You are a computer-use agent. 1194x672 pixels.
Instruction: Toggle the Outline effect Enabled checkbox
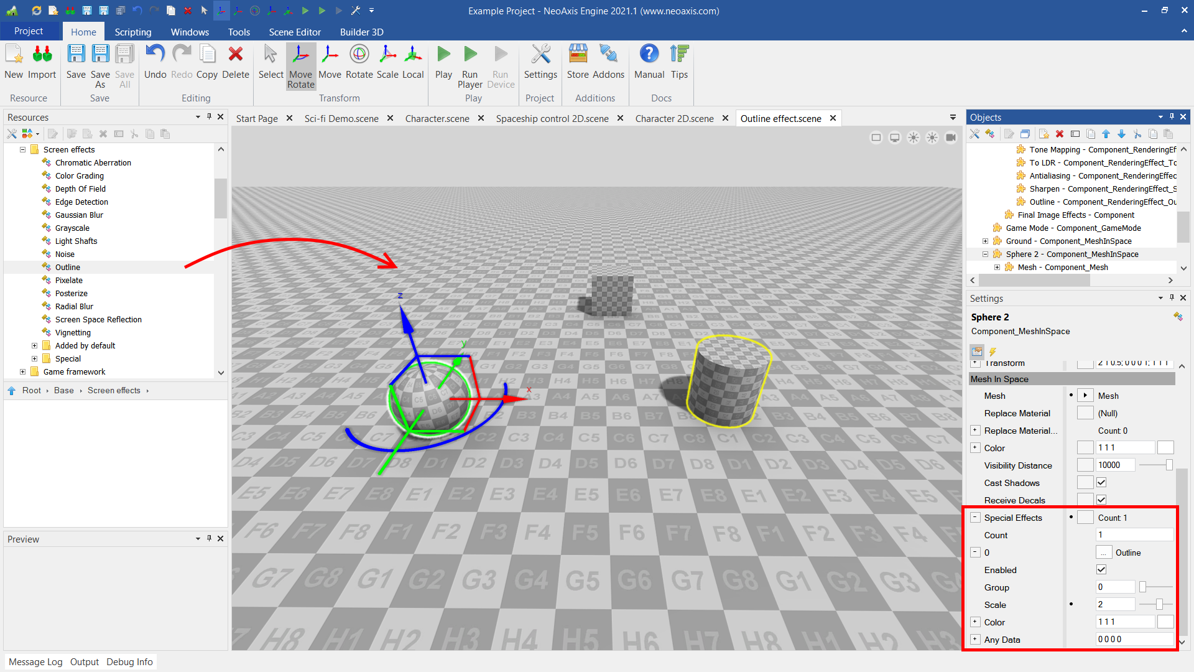point(1101,569)
